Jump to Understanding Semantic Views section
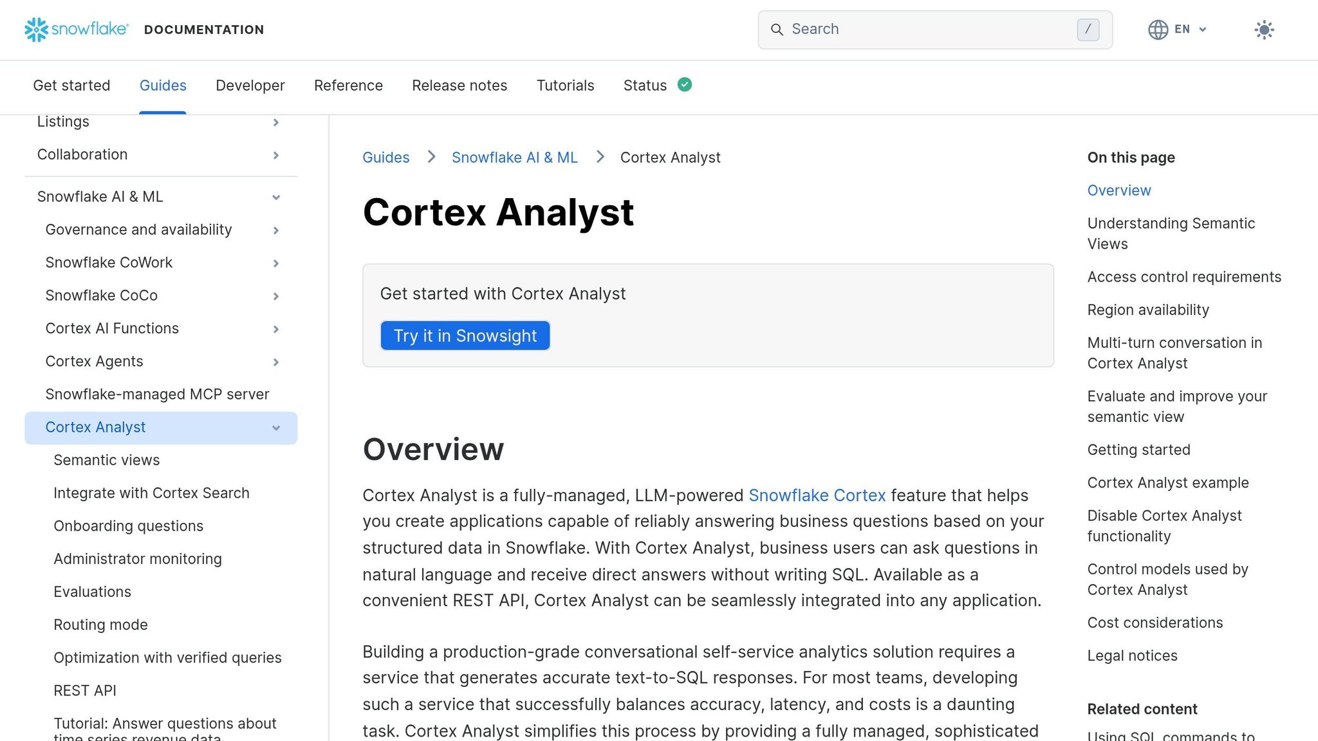 pos(1171,233)
